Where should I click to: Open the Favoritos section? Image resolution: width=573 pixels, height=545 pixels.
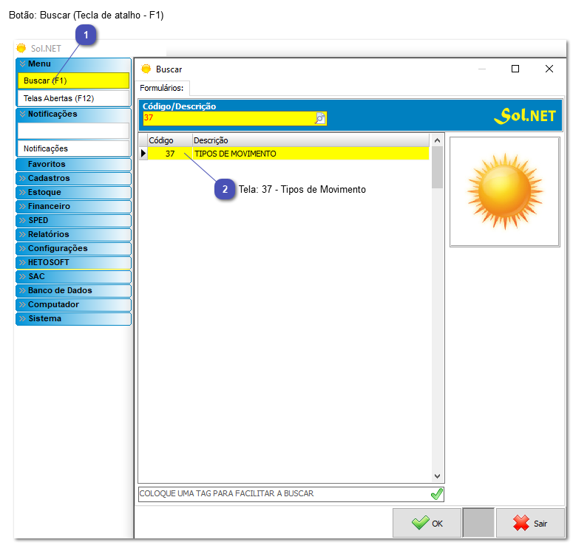[73, 164]
